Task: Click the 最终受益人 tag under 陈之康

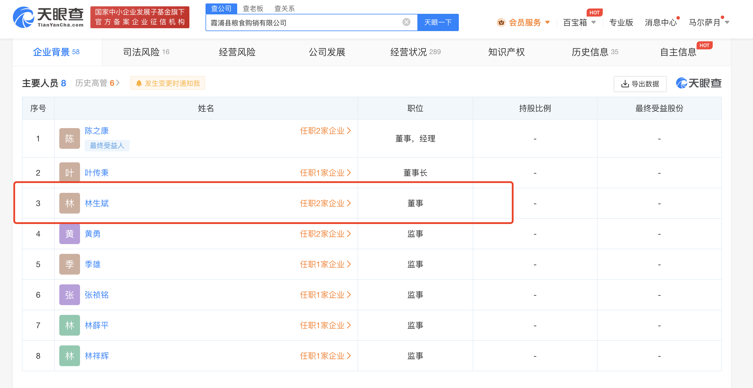Action: [107, 145]
